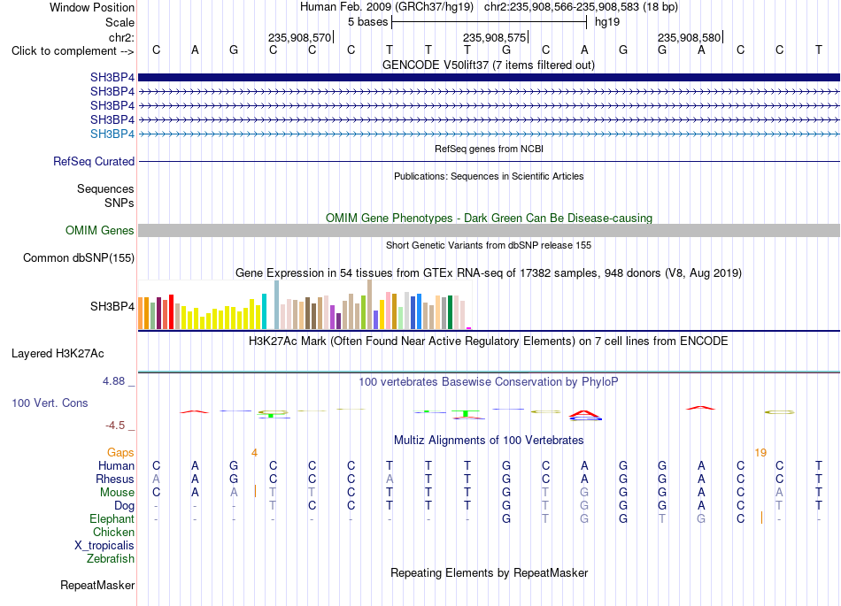Click the 'Zebrafish' alignment row label
The height and width of the screenshot is (606, 841).
(x=111, y=559)
